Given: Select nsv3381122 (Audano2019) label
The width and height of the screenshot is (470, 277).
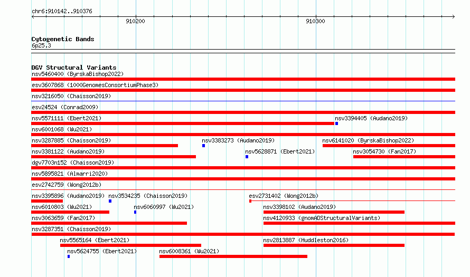Looking at the screenshot, I should 68,151.
